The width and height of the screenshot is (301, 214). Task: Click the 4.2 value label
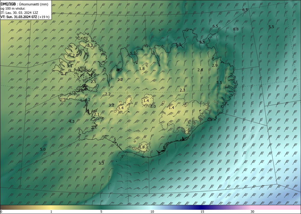88,100
